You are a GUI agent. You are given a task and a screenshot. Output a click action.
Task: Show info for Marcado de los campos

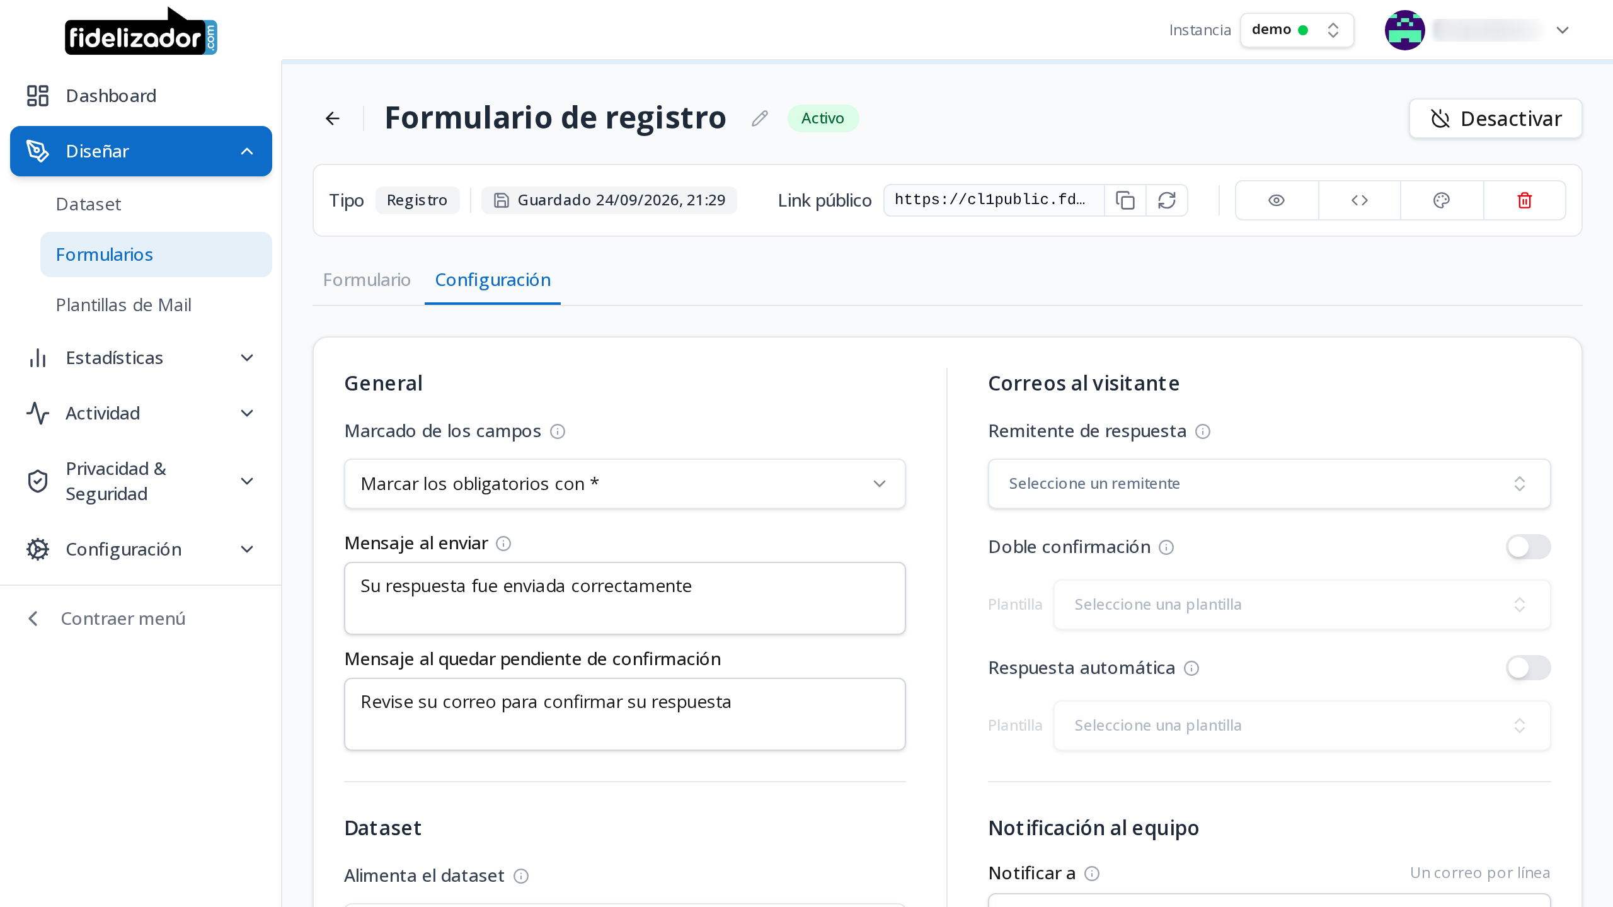(558, 431)
